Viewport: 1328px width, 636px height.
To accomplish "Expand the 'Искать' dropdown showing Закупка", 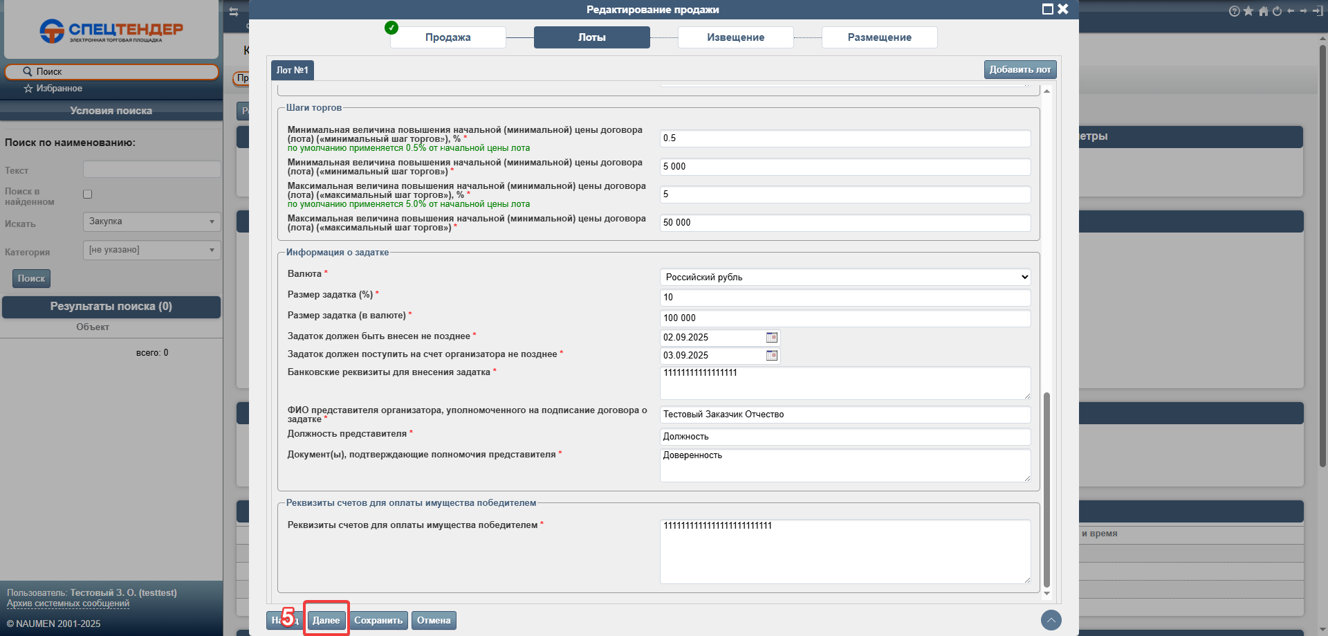I will coord(151,221).
